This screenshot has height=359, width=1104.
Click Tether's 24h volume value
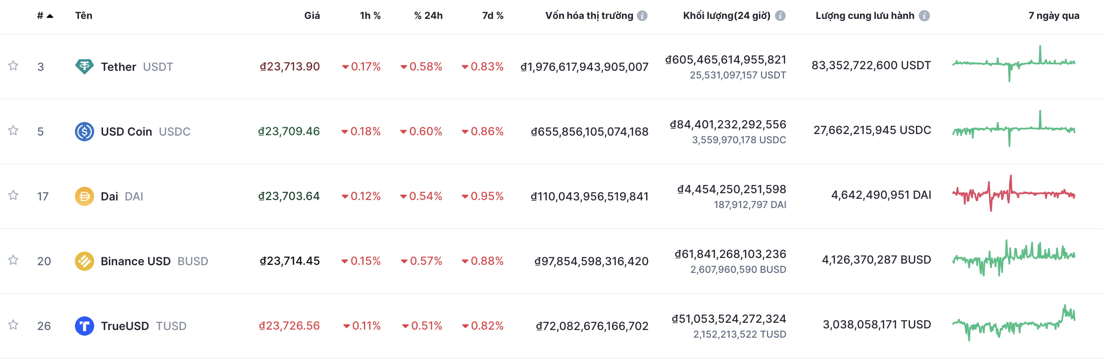coord(726,60)
